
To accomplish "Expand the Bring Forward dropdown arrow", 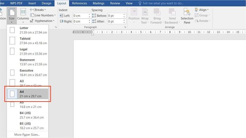I will coord(163,22).
